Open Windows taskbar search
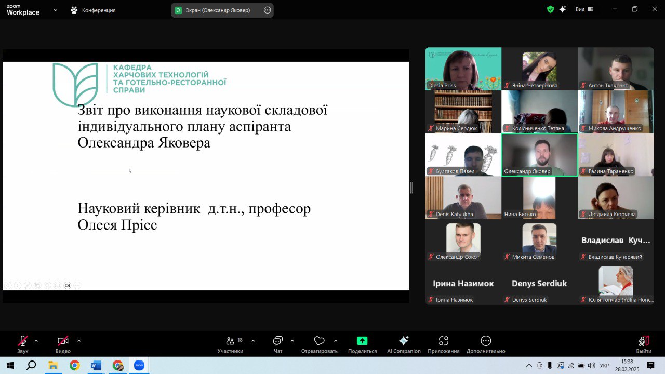665x374 pixels. (x=31, y=365)
